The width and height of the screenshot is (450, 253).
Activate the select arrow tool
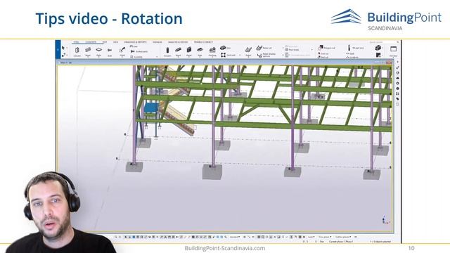point(63,48)
